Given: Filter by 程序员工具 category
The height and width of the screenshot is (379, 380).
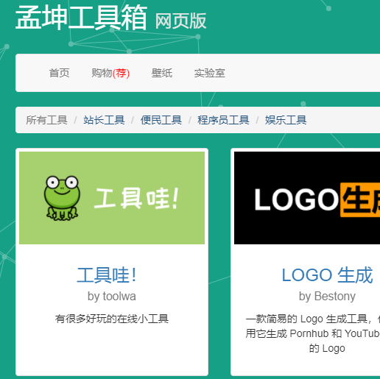Looking at the screenshot, I should [x=223, y=120].
